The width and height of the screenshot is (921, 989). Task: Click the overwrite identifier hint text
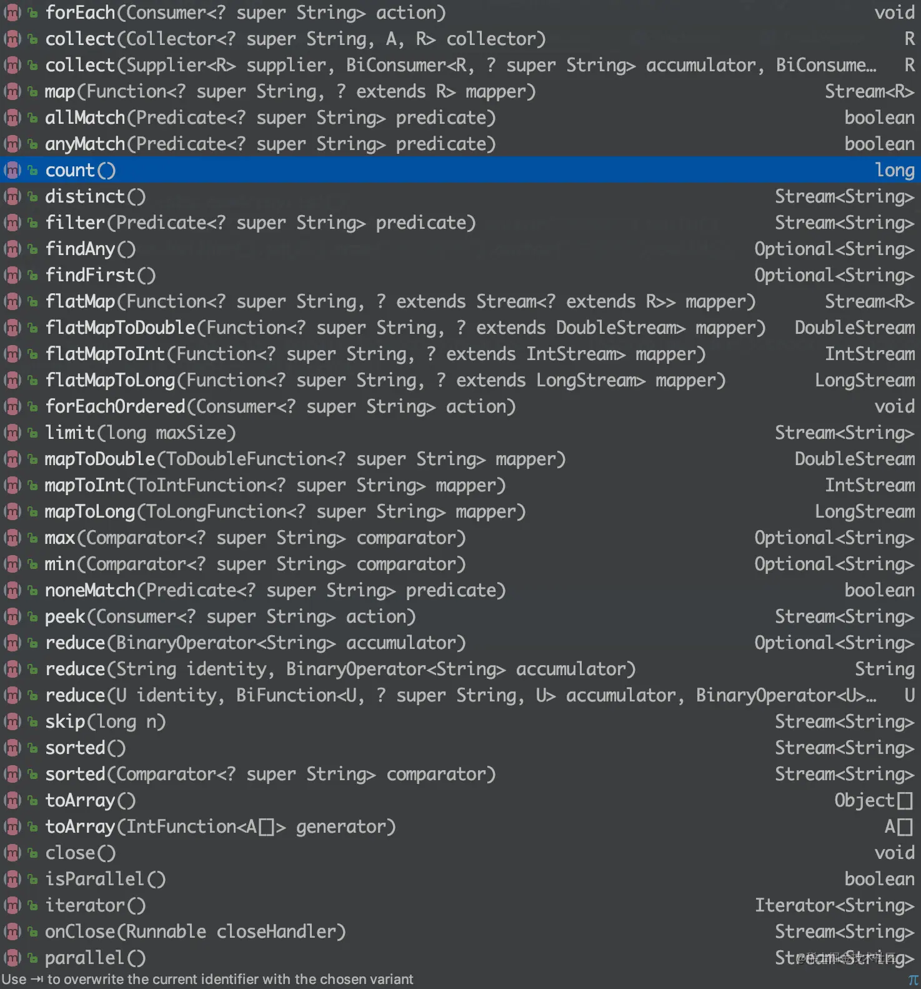207,980
